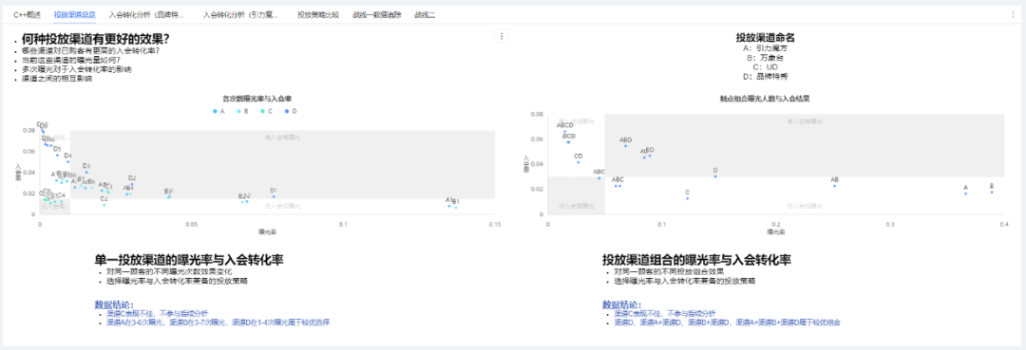Select the AB point in combination chart
1026x350 pixels.
click(834, 186)
